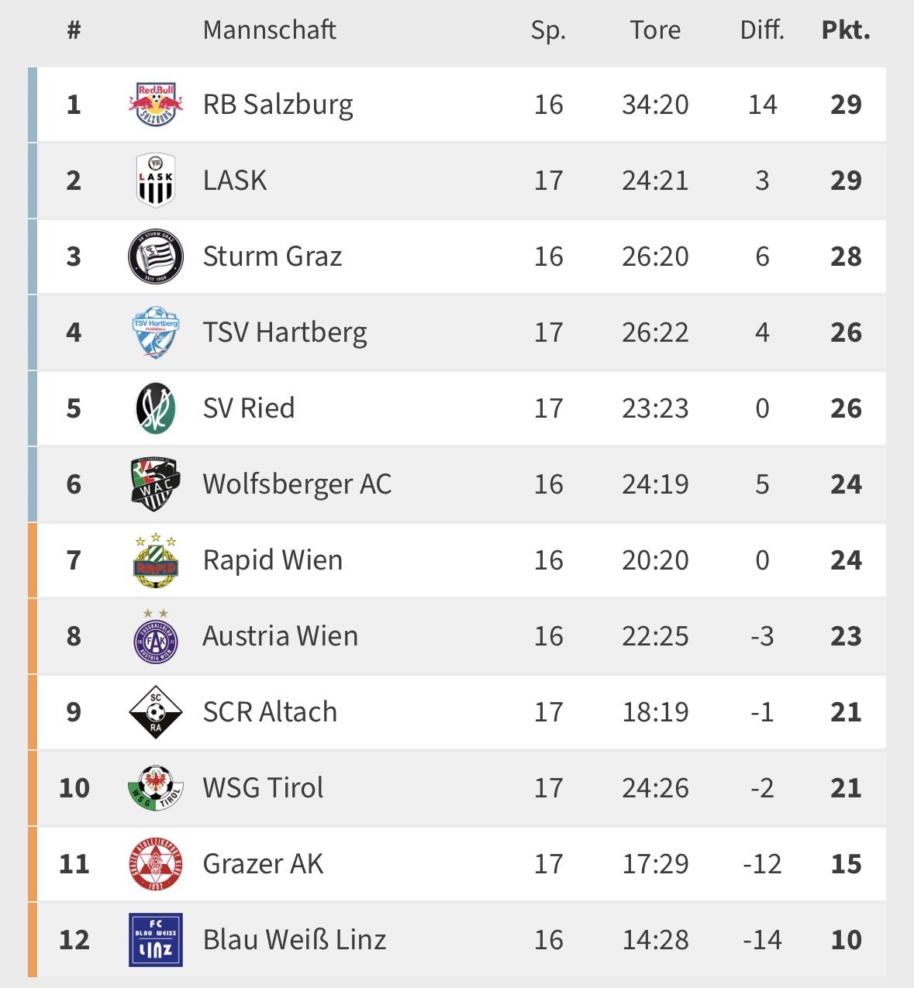
Task: Select the Sturm Graz round logo
Action: 156,256
